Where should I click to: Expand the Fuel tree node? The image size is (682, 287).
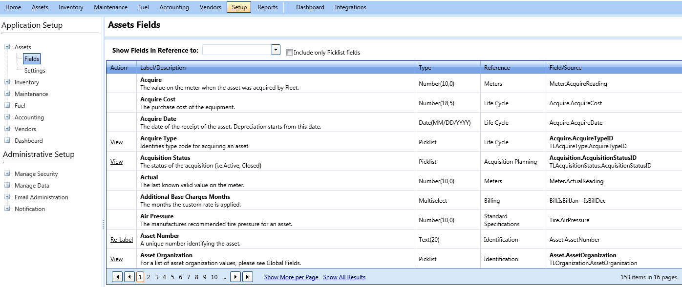pos(7,106)
